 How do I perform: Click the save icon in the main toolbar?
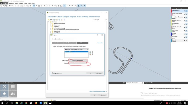[1, 6]
